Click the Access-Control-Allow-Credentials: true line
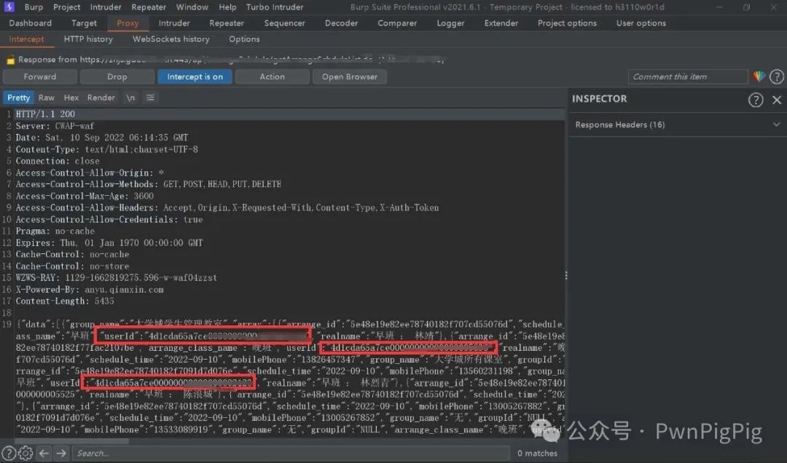Image resolution: width=787 pixels, height=463 pixels. tap(109, 219)
